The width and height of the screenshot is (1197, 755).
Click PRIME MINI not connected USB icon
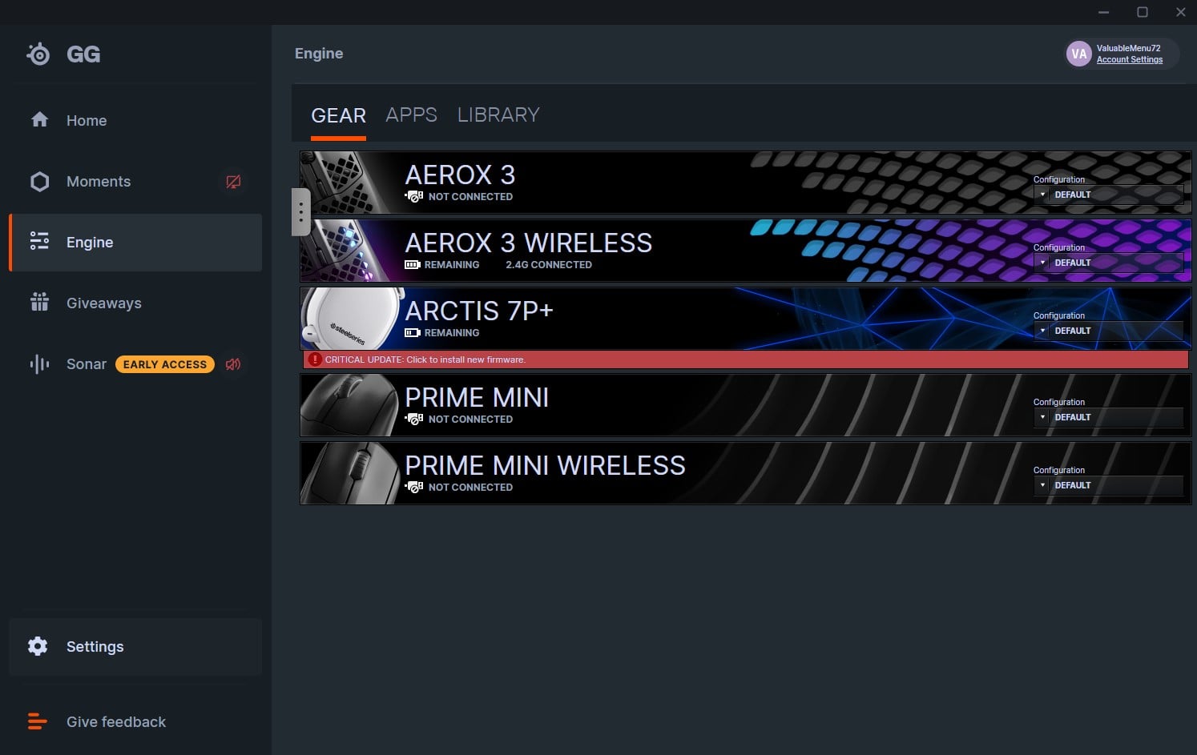pyautogui.click(x=413, y=419)
